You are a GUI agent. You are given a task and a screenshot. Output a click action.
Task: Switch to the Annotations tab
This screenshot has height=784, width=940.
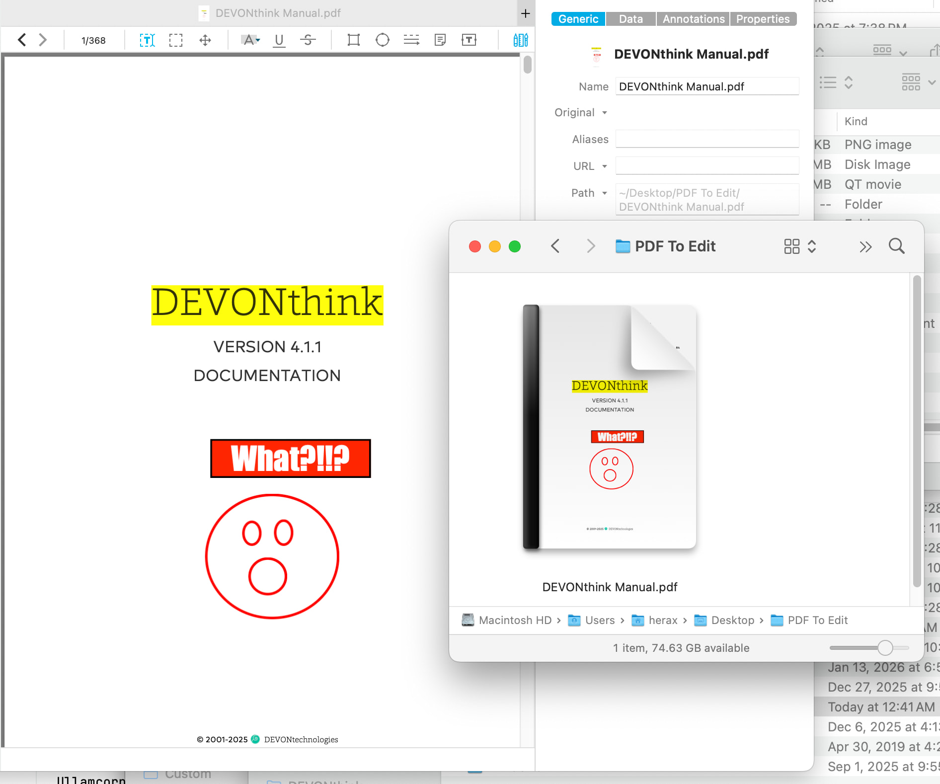[693, 19]
